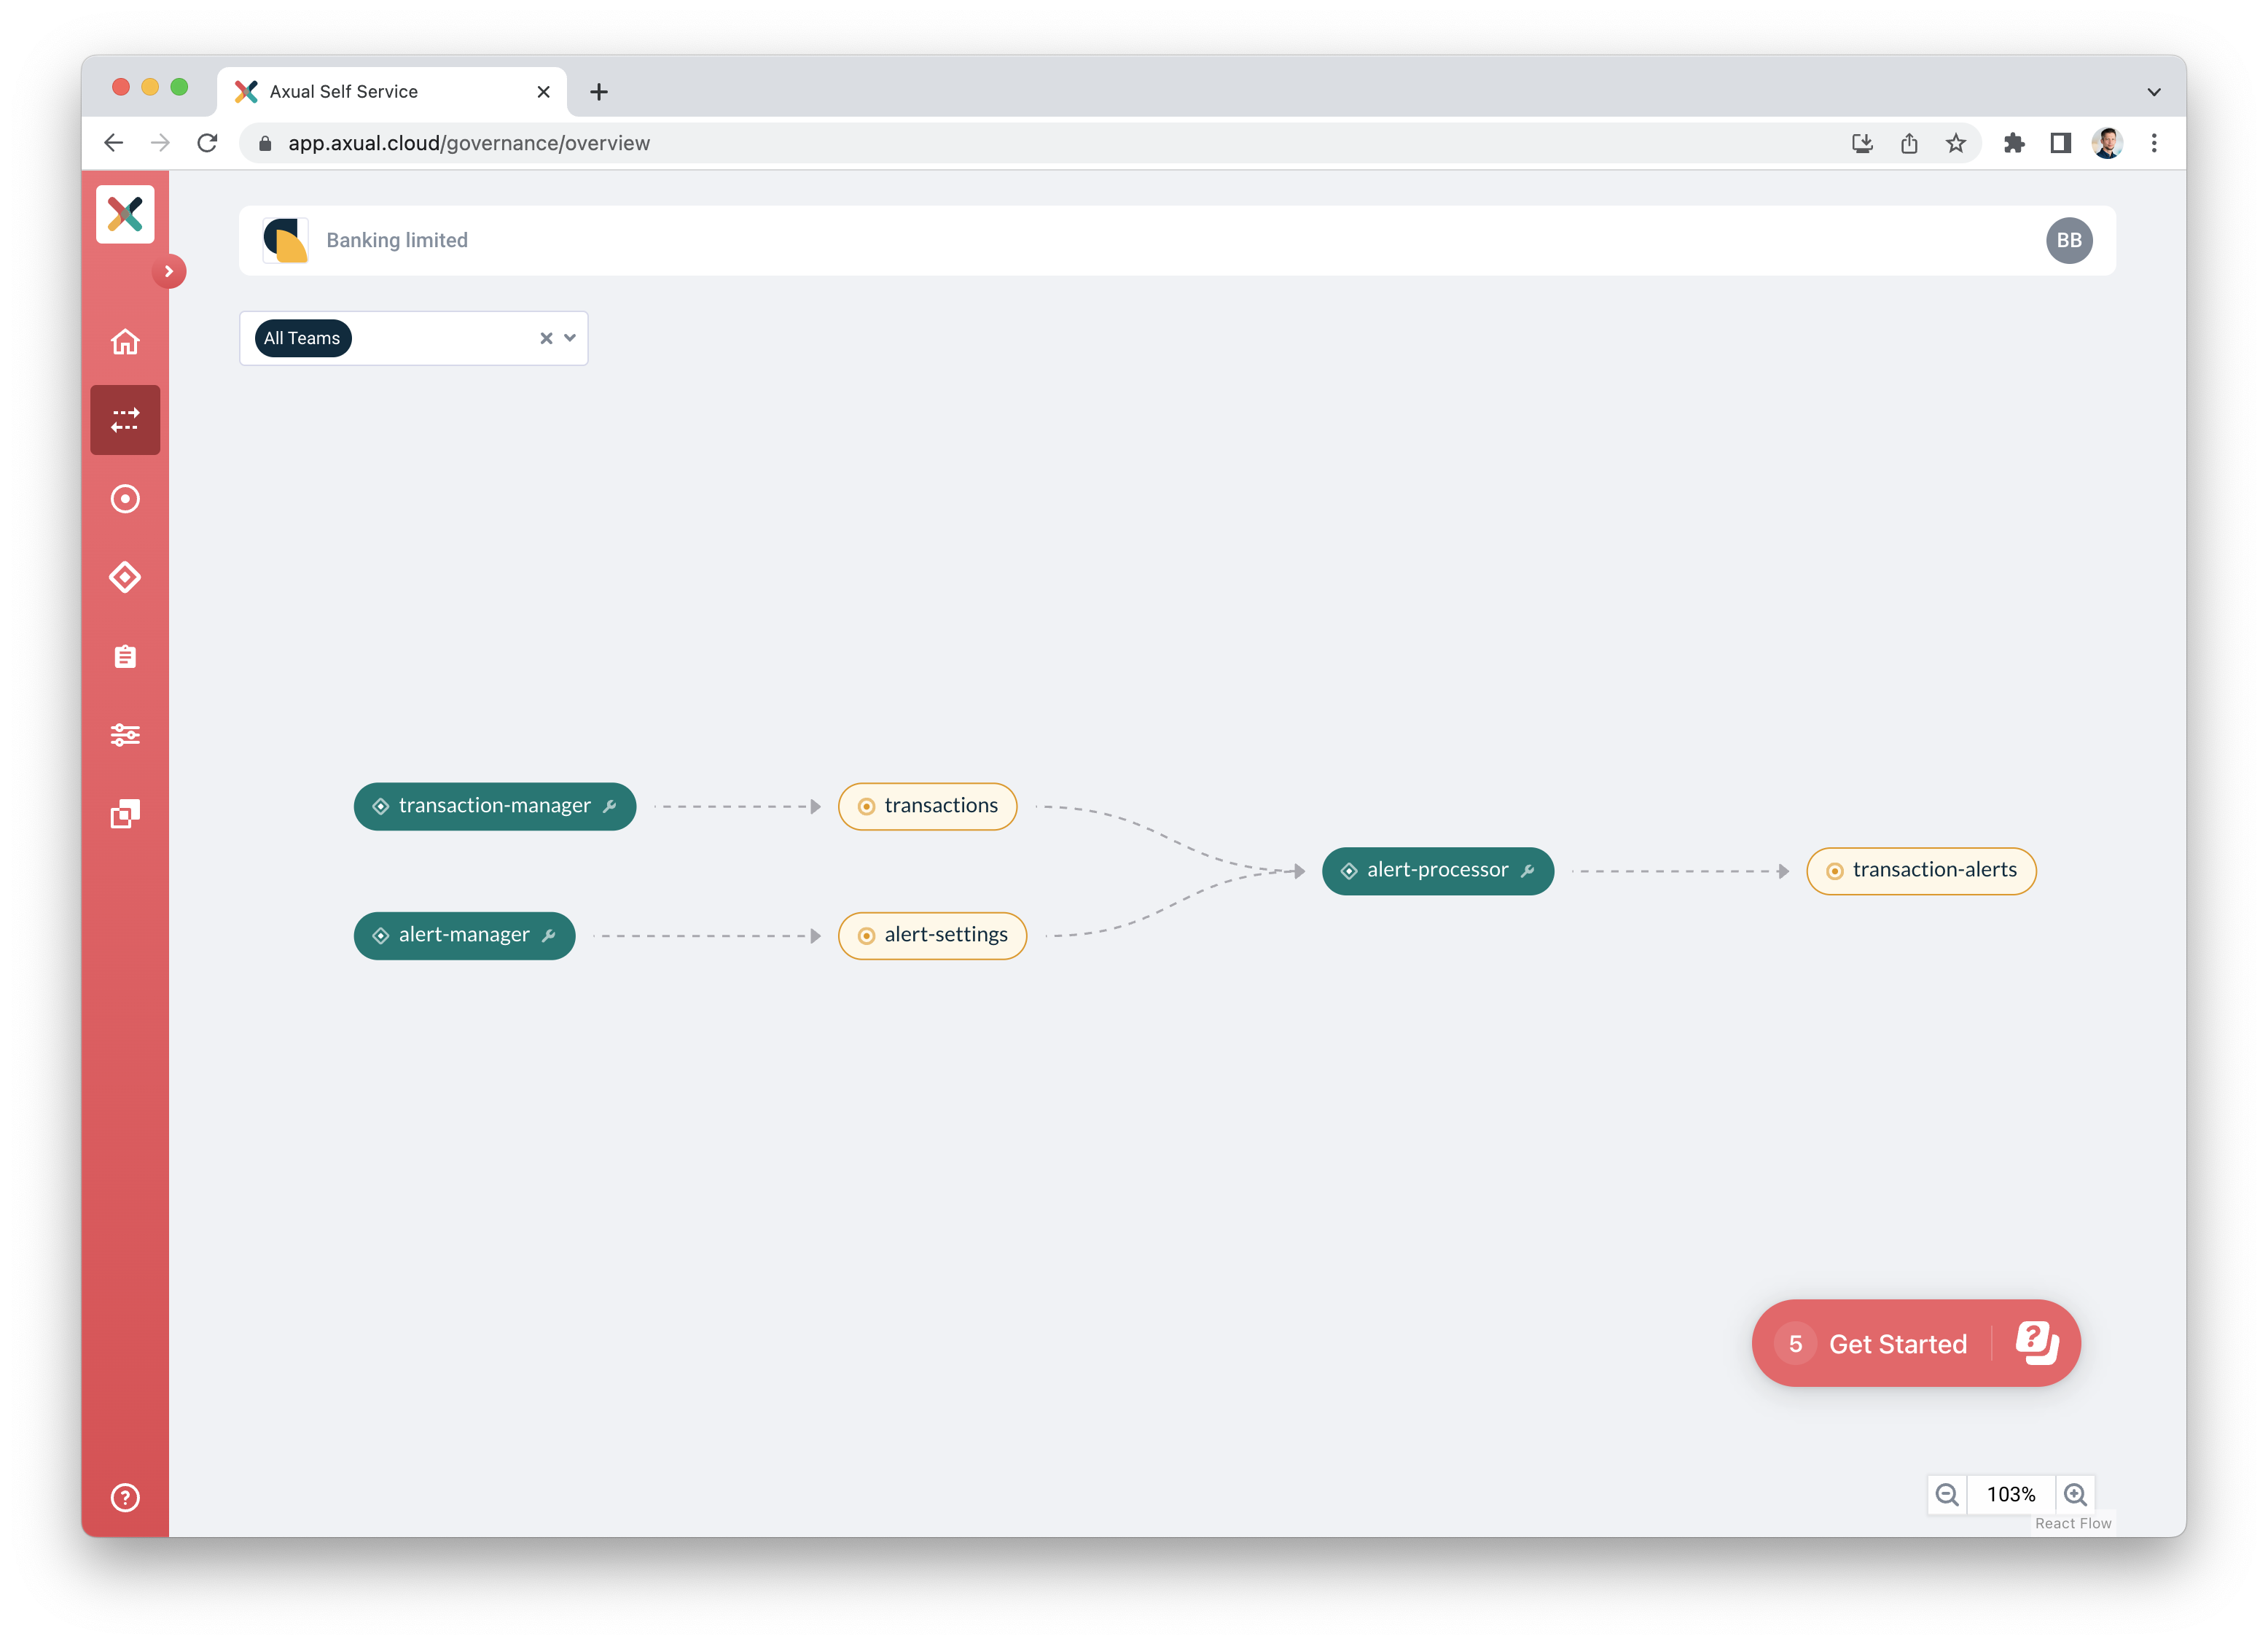The image size is (2268, 1645).
Task: Open the sliders settings sidebar icon
Action: (x=125, y=736)
